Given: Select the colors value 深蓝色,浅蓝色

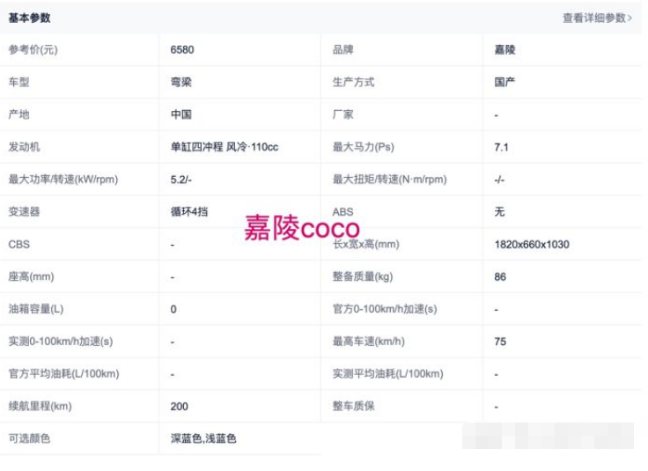Looking at the screenshot, I should pyautogui.click(x=203, y=438).
